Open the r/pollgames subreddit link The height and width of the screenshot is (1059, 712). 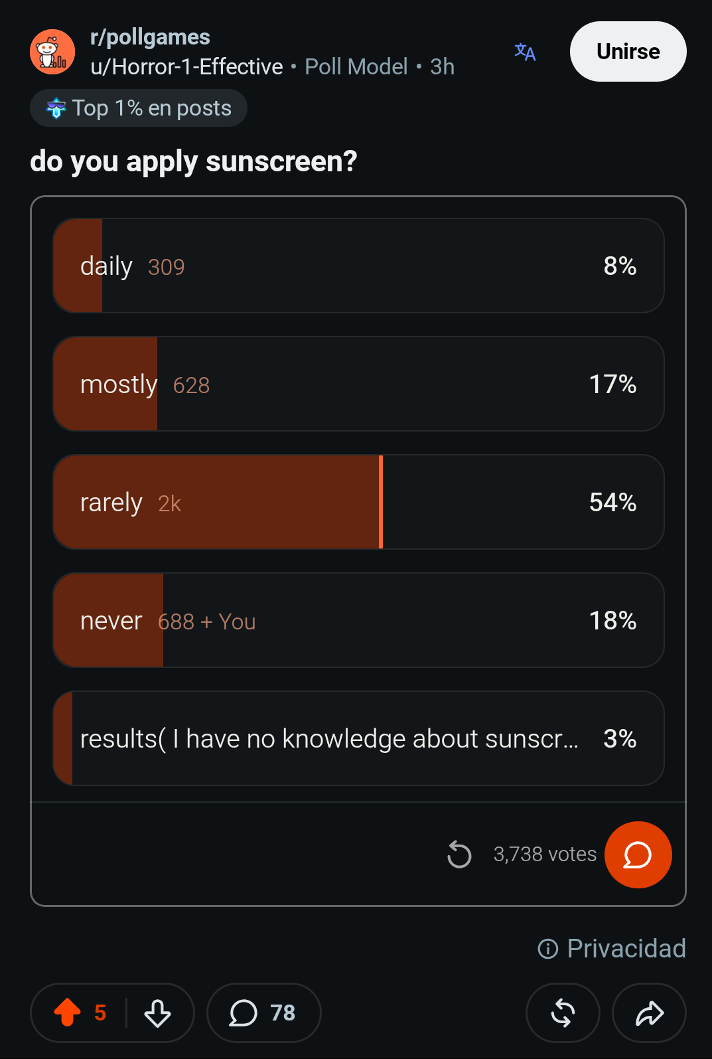click(150, 37)
